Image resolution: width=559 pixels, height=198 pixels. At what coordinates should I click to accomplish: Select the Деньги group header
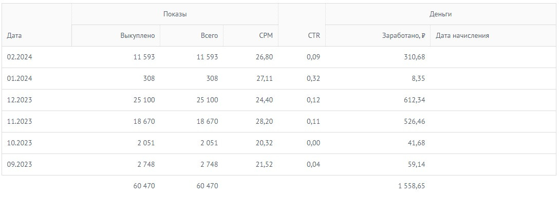tap(441, 14)
